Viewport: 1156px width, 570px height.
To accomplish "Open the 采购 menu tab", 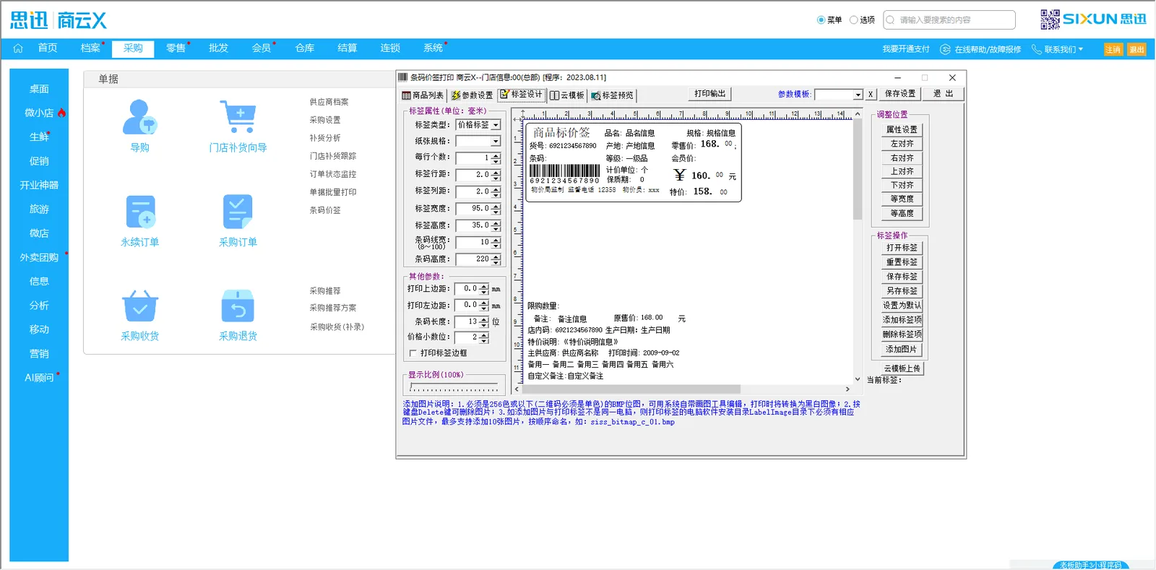I will (133, 48).
